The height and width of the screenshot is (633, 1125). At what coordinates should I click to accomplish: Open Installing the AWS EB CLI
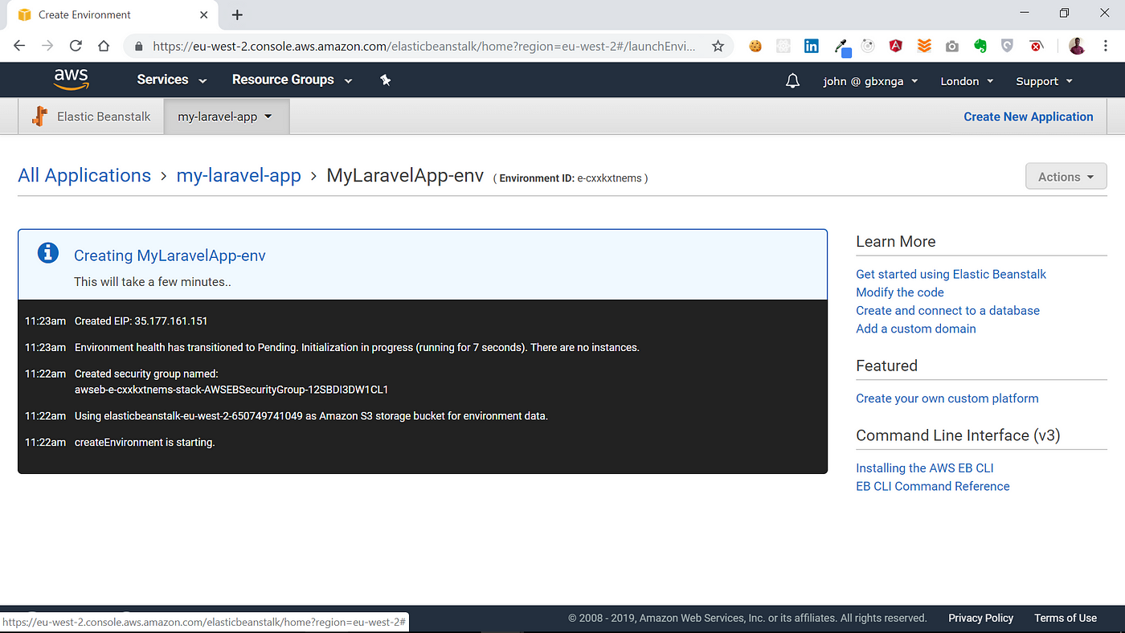924,468
